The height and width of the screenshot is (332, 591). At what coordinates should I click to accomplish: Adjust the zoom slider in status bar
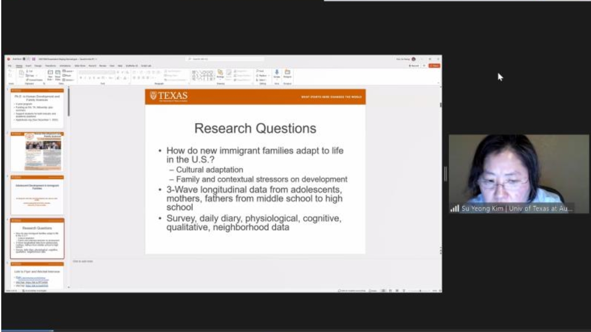[421, 291]
